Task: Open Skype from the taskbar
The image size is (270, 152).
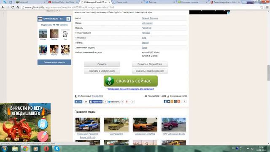Action: click(x=57, y=149)
